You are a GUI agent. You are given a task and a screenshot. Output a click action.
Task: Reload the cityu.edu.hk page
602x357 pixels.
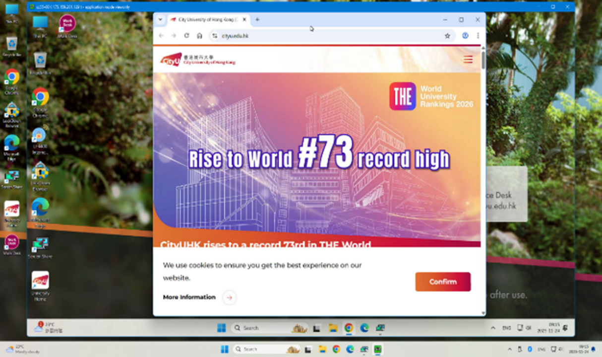pyautogui.click(x=186, y=36)
